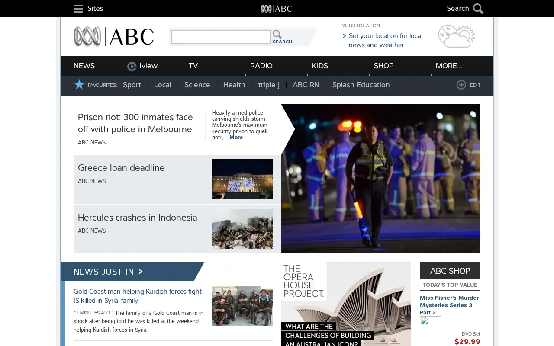This screenshot has width=554, height=346.
Task: Click the Miss Fisher DVD product image
Action: [x=431, y=331]
